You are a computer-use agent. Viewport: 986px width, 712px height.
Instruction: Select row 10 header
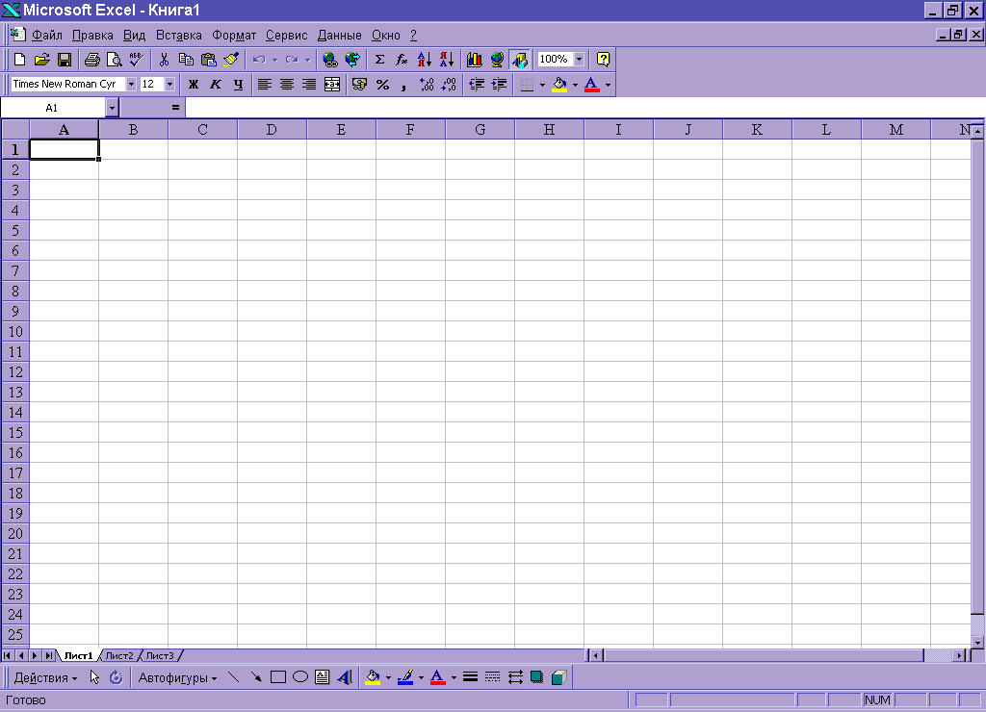15,331
